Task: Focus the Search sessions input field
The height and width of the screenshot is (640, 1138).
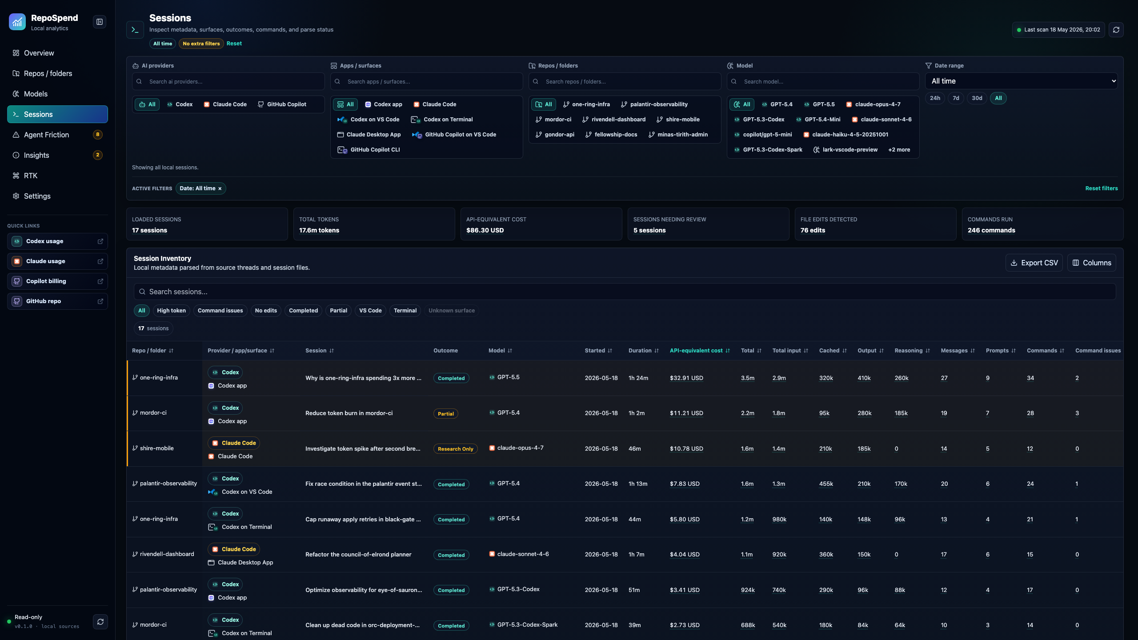Action: 625,292
